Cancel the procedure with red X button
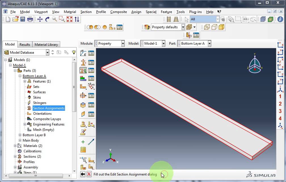 point(89,174)
